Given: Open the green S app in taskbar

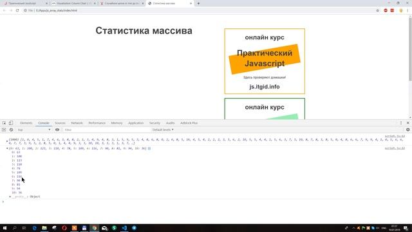Looking at the screenshot, I should click(114, 227).
